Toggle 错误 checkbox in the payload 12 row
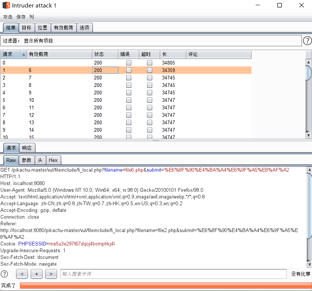Screen dimensions: 312x291 pyautogui.click(x=128, y=115)
